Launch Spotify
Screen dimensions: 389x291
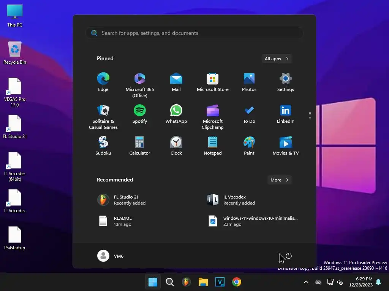140,114
